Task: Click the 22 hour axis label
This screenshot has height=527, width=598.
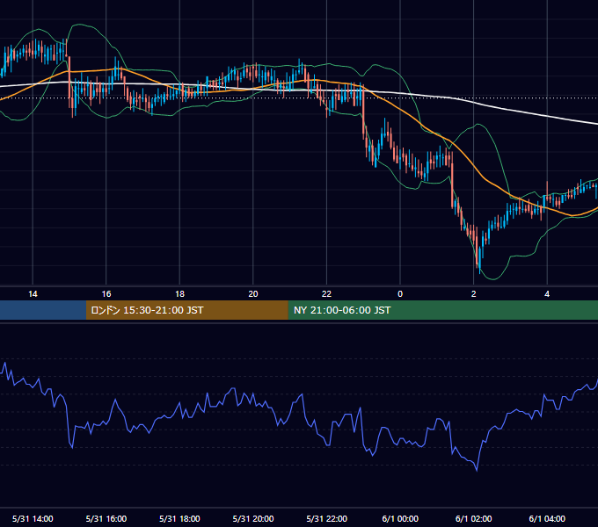Action: (x=326, y=294)
